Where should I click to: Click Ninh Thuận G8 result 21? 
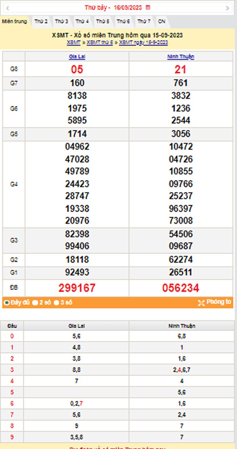coord(181,70)
